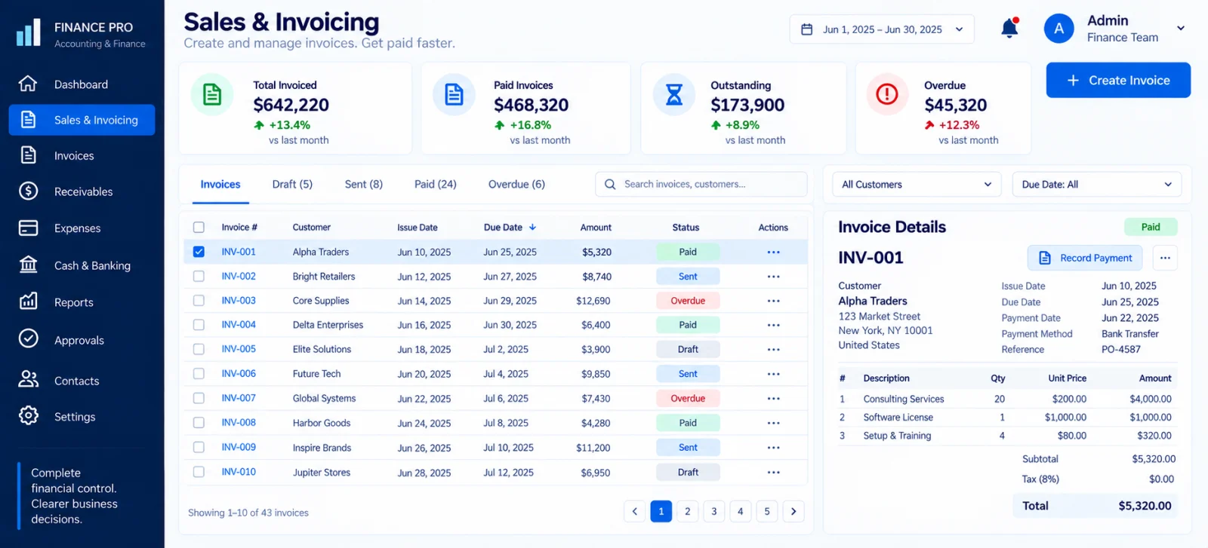Check the INV-009 Inspire Brands checkbox
The width and height of the screenshot is (1208, 548).
(x=199, y=447)
